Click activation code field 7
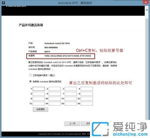 71,94
